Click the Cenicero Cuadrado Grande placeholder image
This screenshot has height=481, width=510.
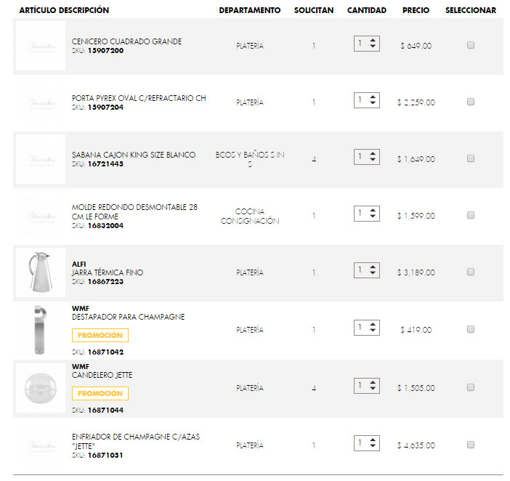click(x=40, y=45)
